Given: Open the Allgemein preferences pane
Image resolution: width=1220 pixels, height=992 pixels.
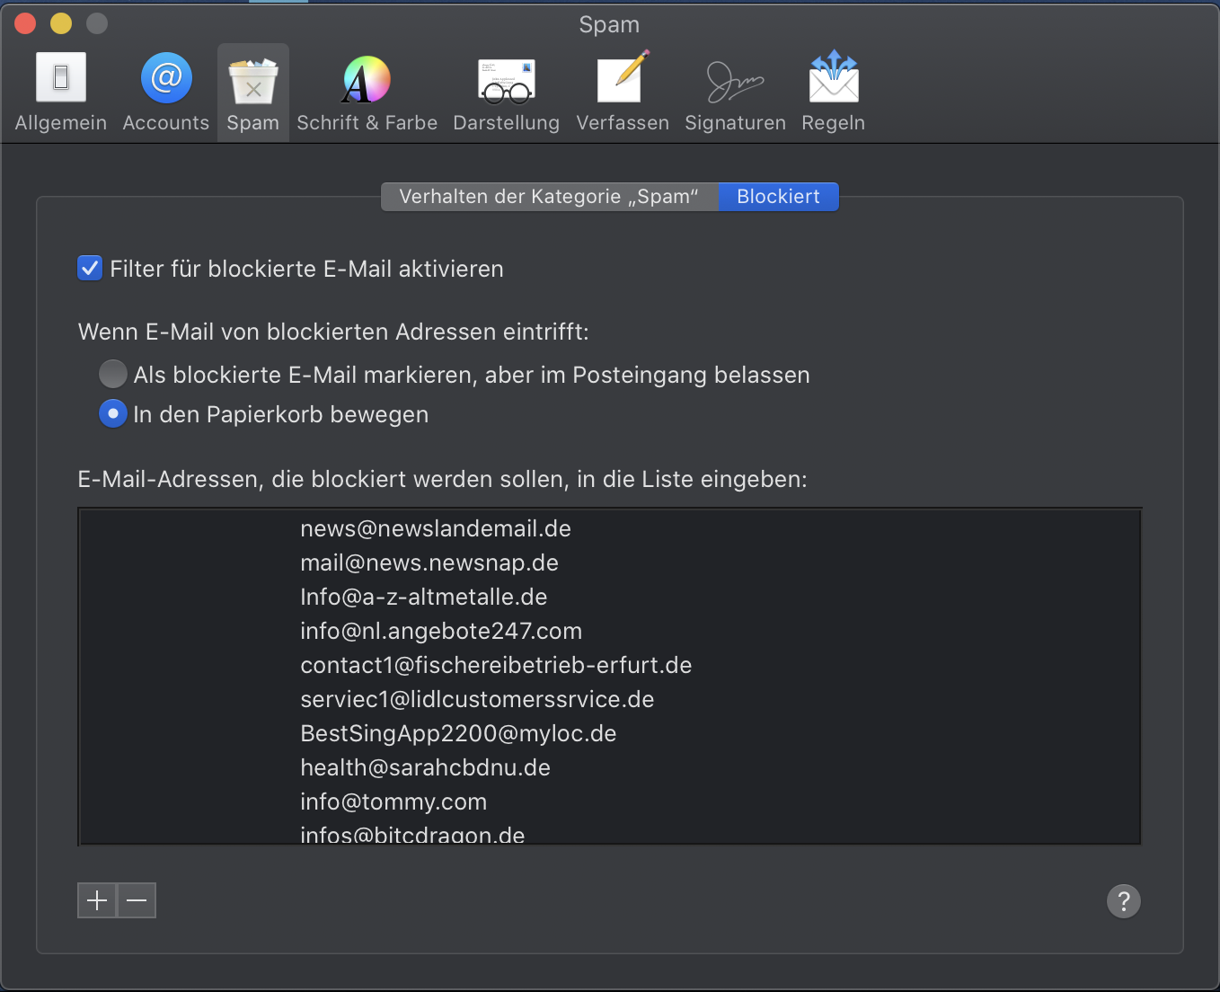Looking at the screenshot, I should tap(61, 92).
